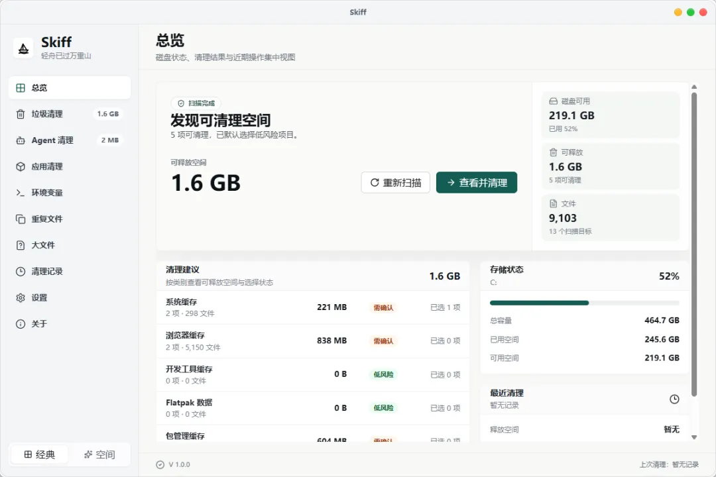This screenshot has width=716, height=477.
Task: Open the 文件 9,103 card
Action: (x=611, y=217)
